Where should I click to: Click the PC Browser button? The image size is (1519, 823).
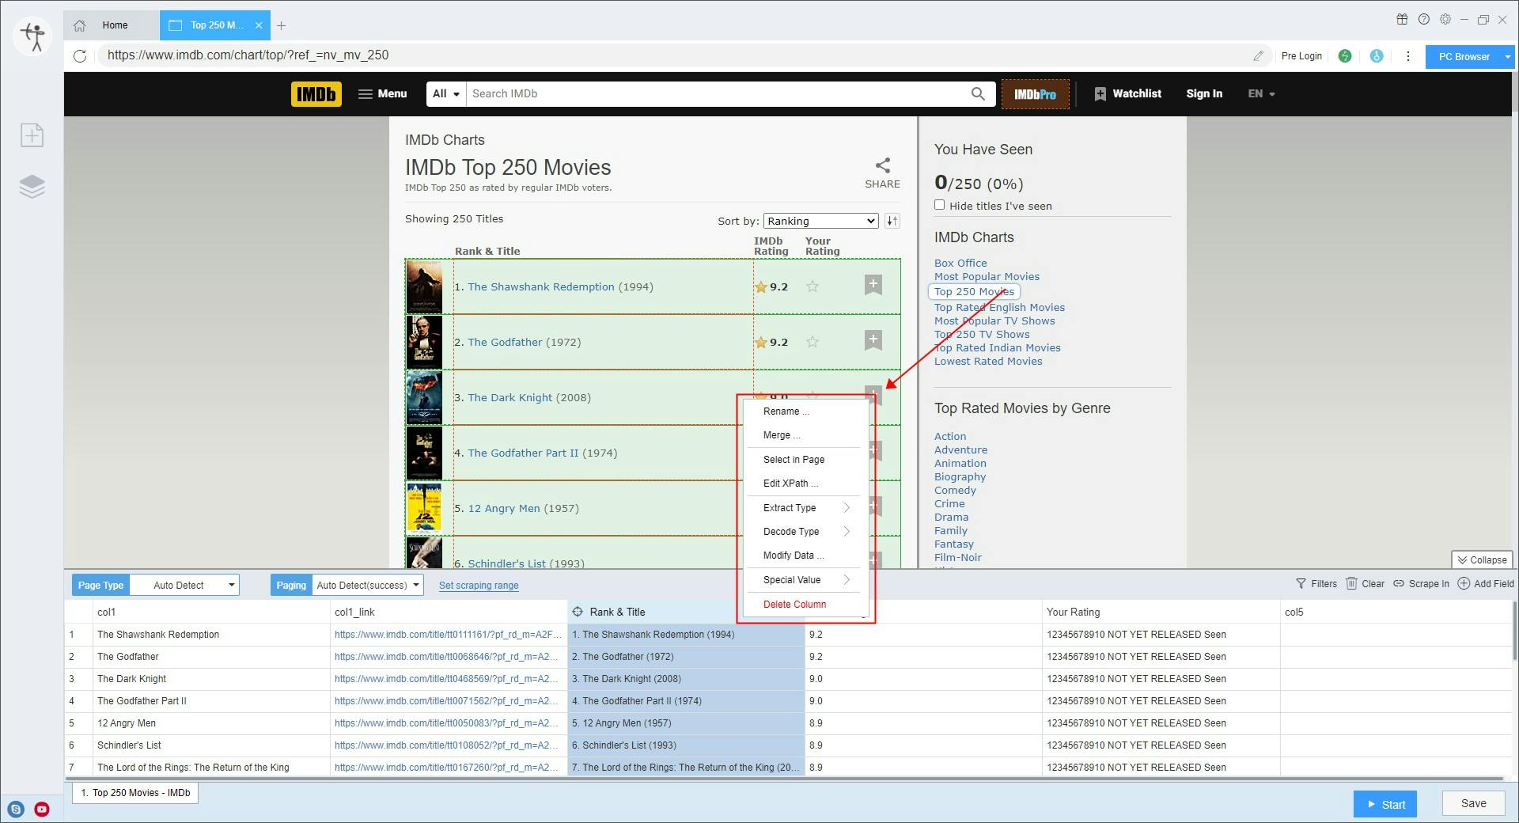click(1464, 57)
